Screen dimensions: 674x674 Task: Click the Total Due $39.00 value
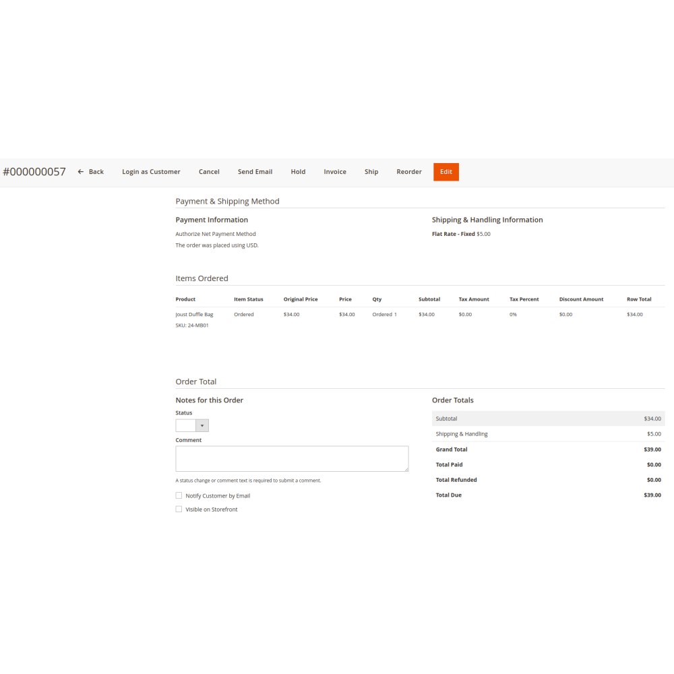652,495
